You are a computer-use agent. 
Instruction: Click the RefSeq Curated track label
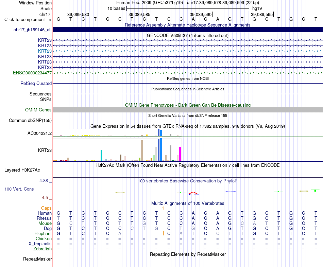point(36,83)
